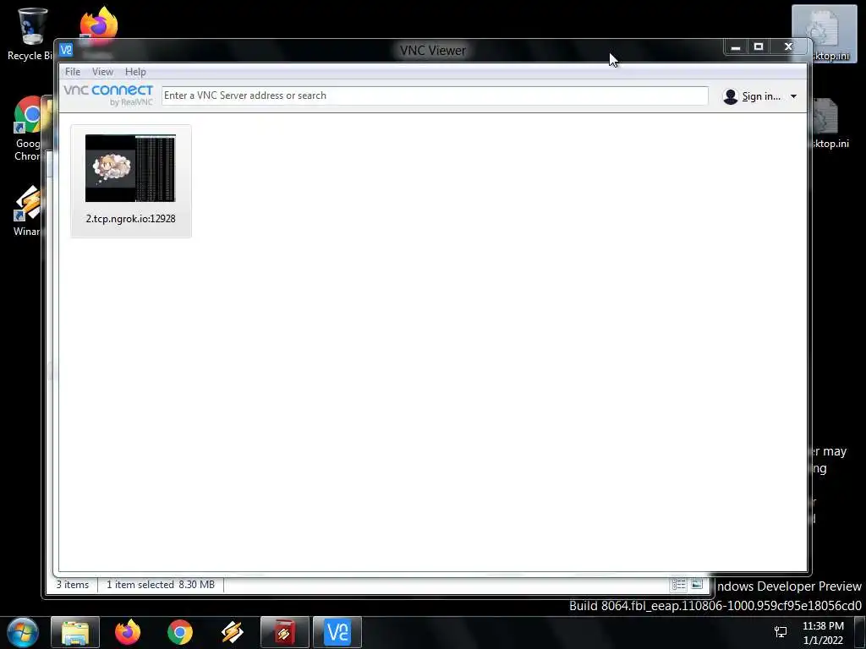Viewport: 866px width, 649px height.
Task: Open File Explorer from the taskbar
Action: [75, 632]
